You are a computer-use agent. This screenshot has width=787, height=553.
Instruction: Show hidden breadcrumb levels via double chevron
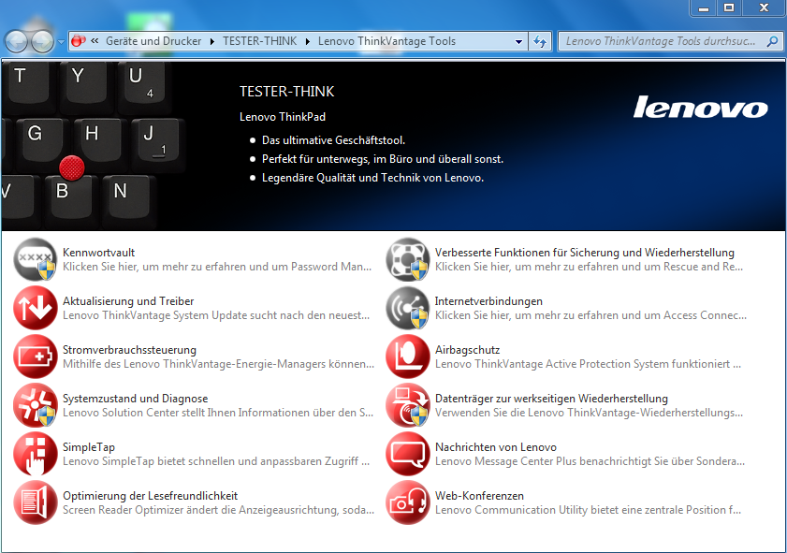click(95, 40)
